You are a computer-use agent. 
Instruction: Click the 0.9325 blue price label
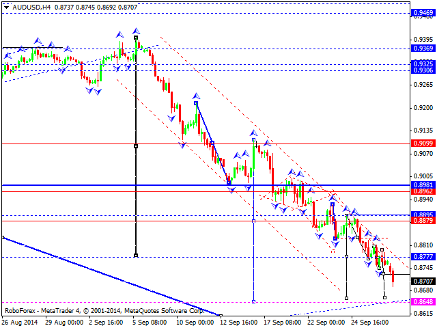[423, 64]
